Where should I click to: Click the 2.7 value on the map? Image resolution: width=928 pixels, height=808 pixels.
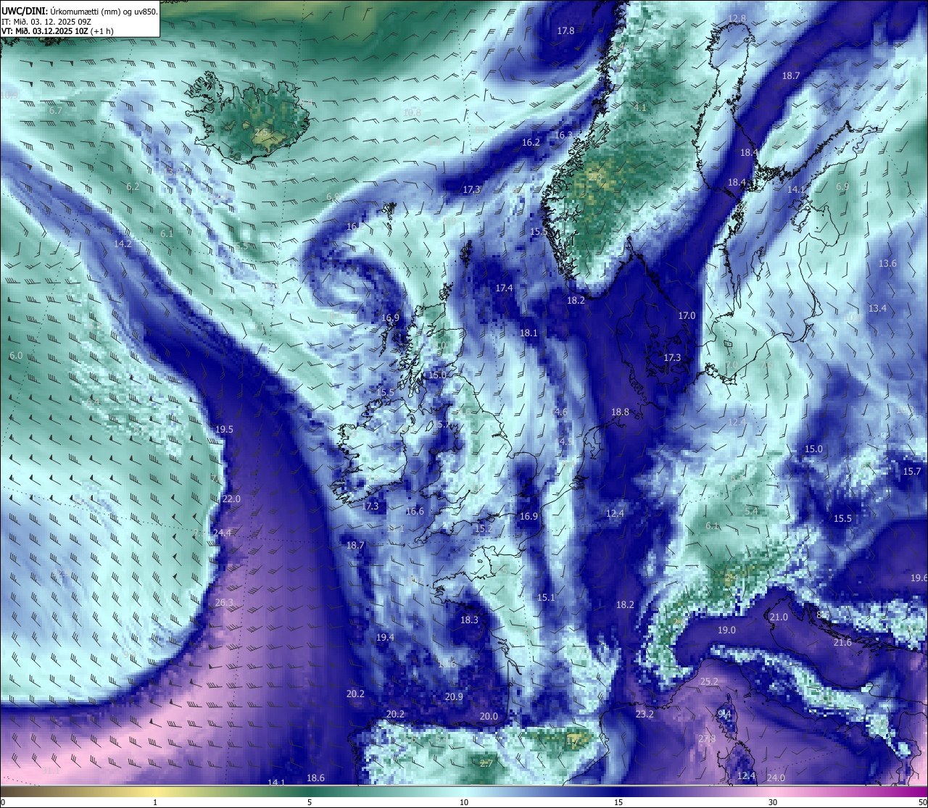click(486, 763)
